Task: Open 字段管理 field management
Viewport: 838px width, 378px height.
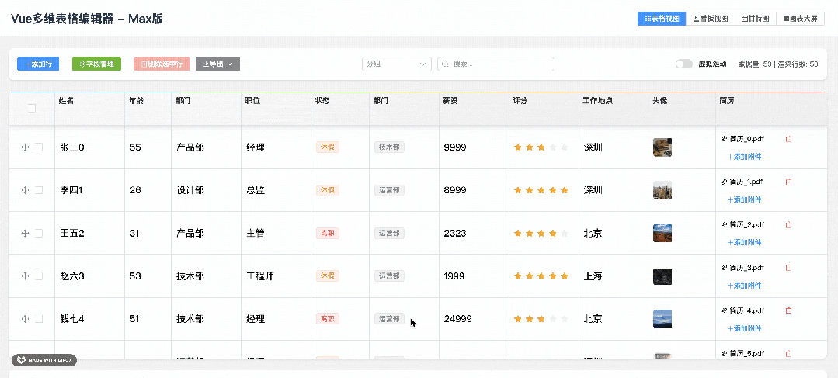Action: coord(97,64)
